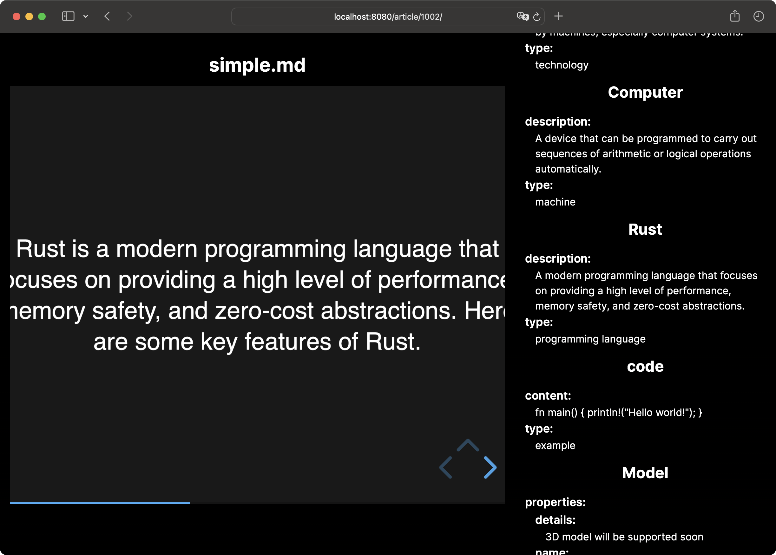Toggle the Safari sidebar icon

coord(68,16)
